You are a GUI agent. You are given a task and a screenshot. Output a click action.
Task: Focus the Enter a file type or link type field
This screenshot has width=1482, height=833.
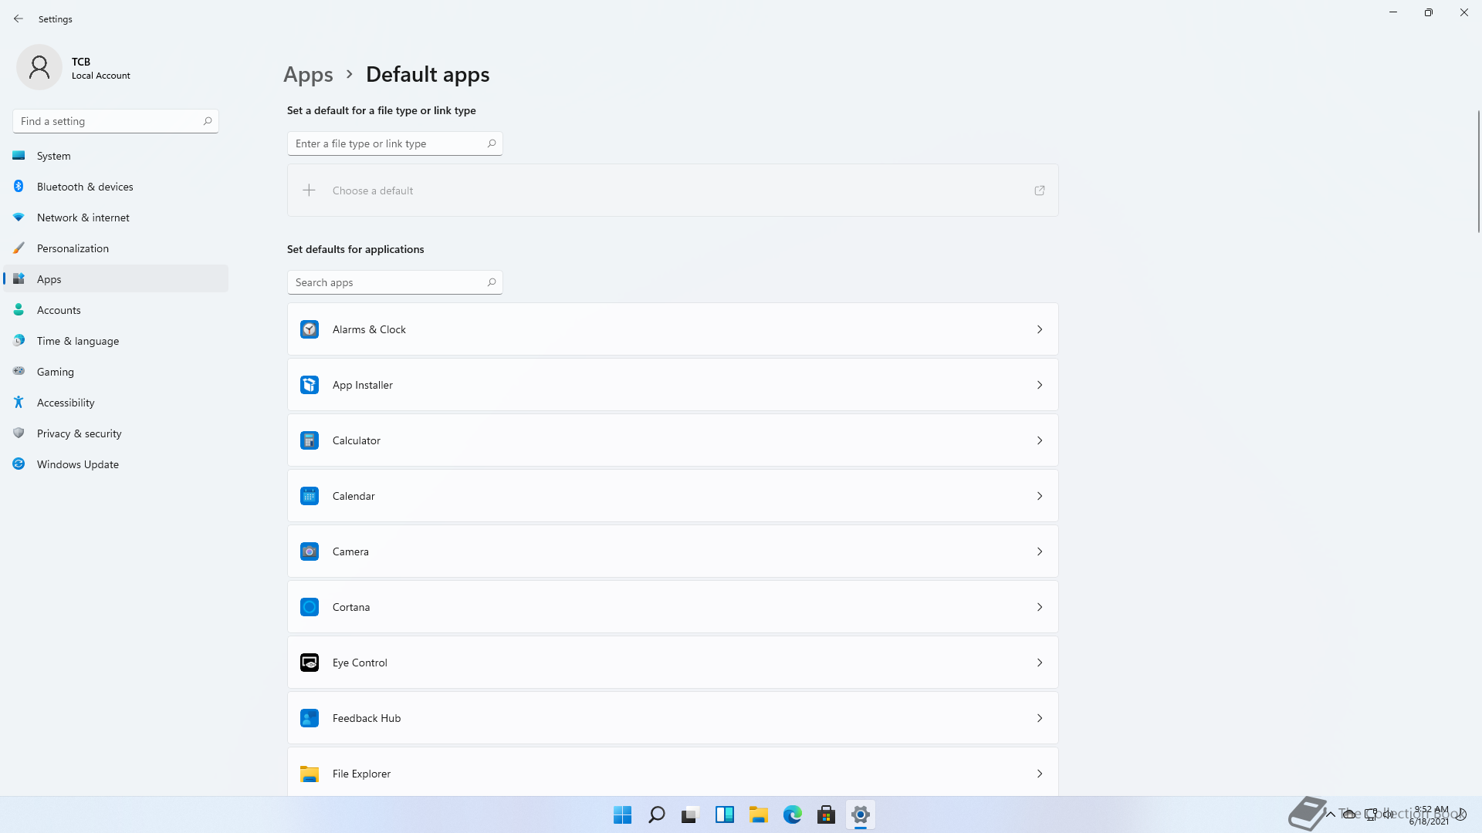[395, 143]
